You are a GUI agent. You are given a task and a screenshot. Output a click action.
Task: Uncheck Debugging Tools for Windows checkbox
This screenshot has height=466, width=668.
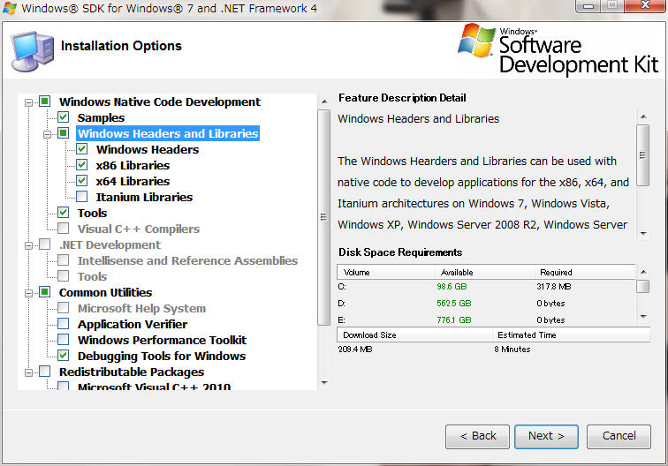pyautogui.click(x=63, y=356)
